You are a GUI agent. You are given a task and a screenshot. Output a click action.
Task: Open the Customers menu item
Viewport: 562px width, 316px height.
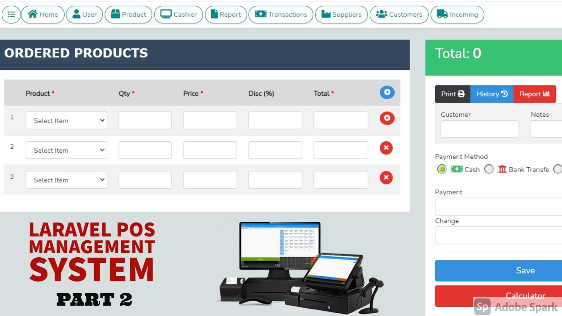399,14
